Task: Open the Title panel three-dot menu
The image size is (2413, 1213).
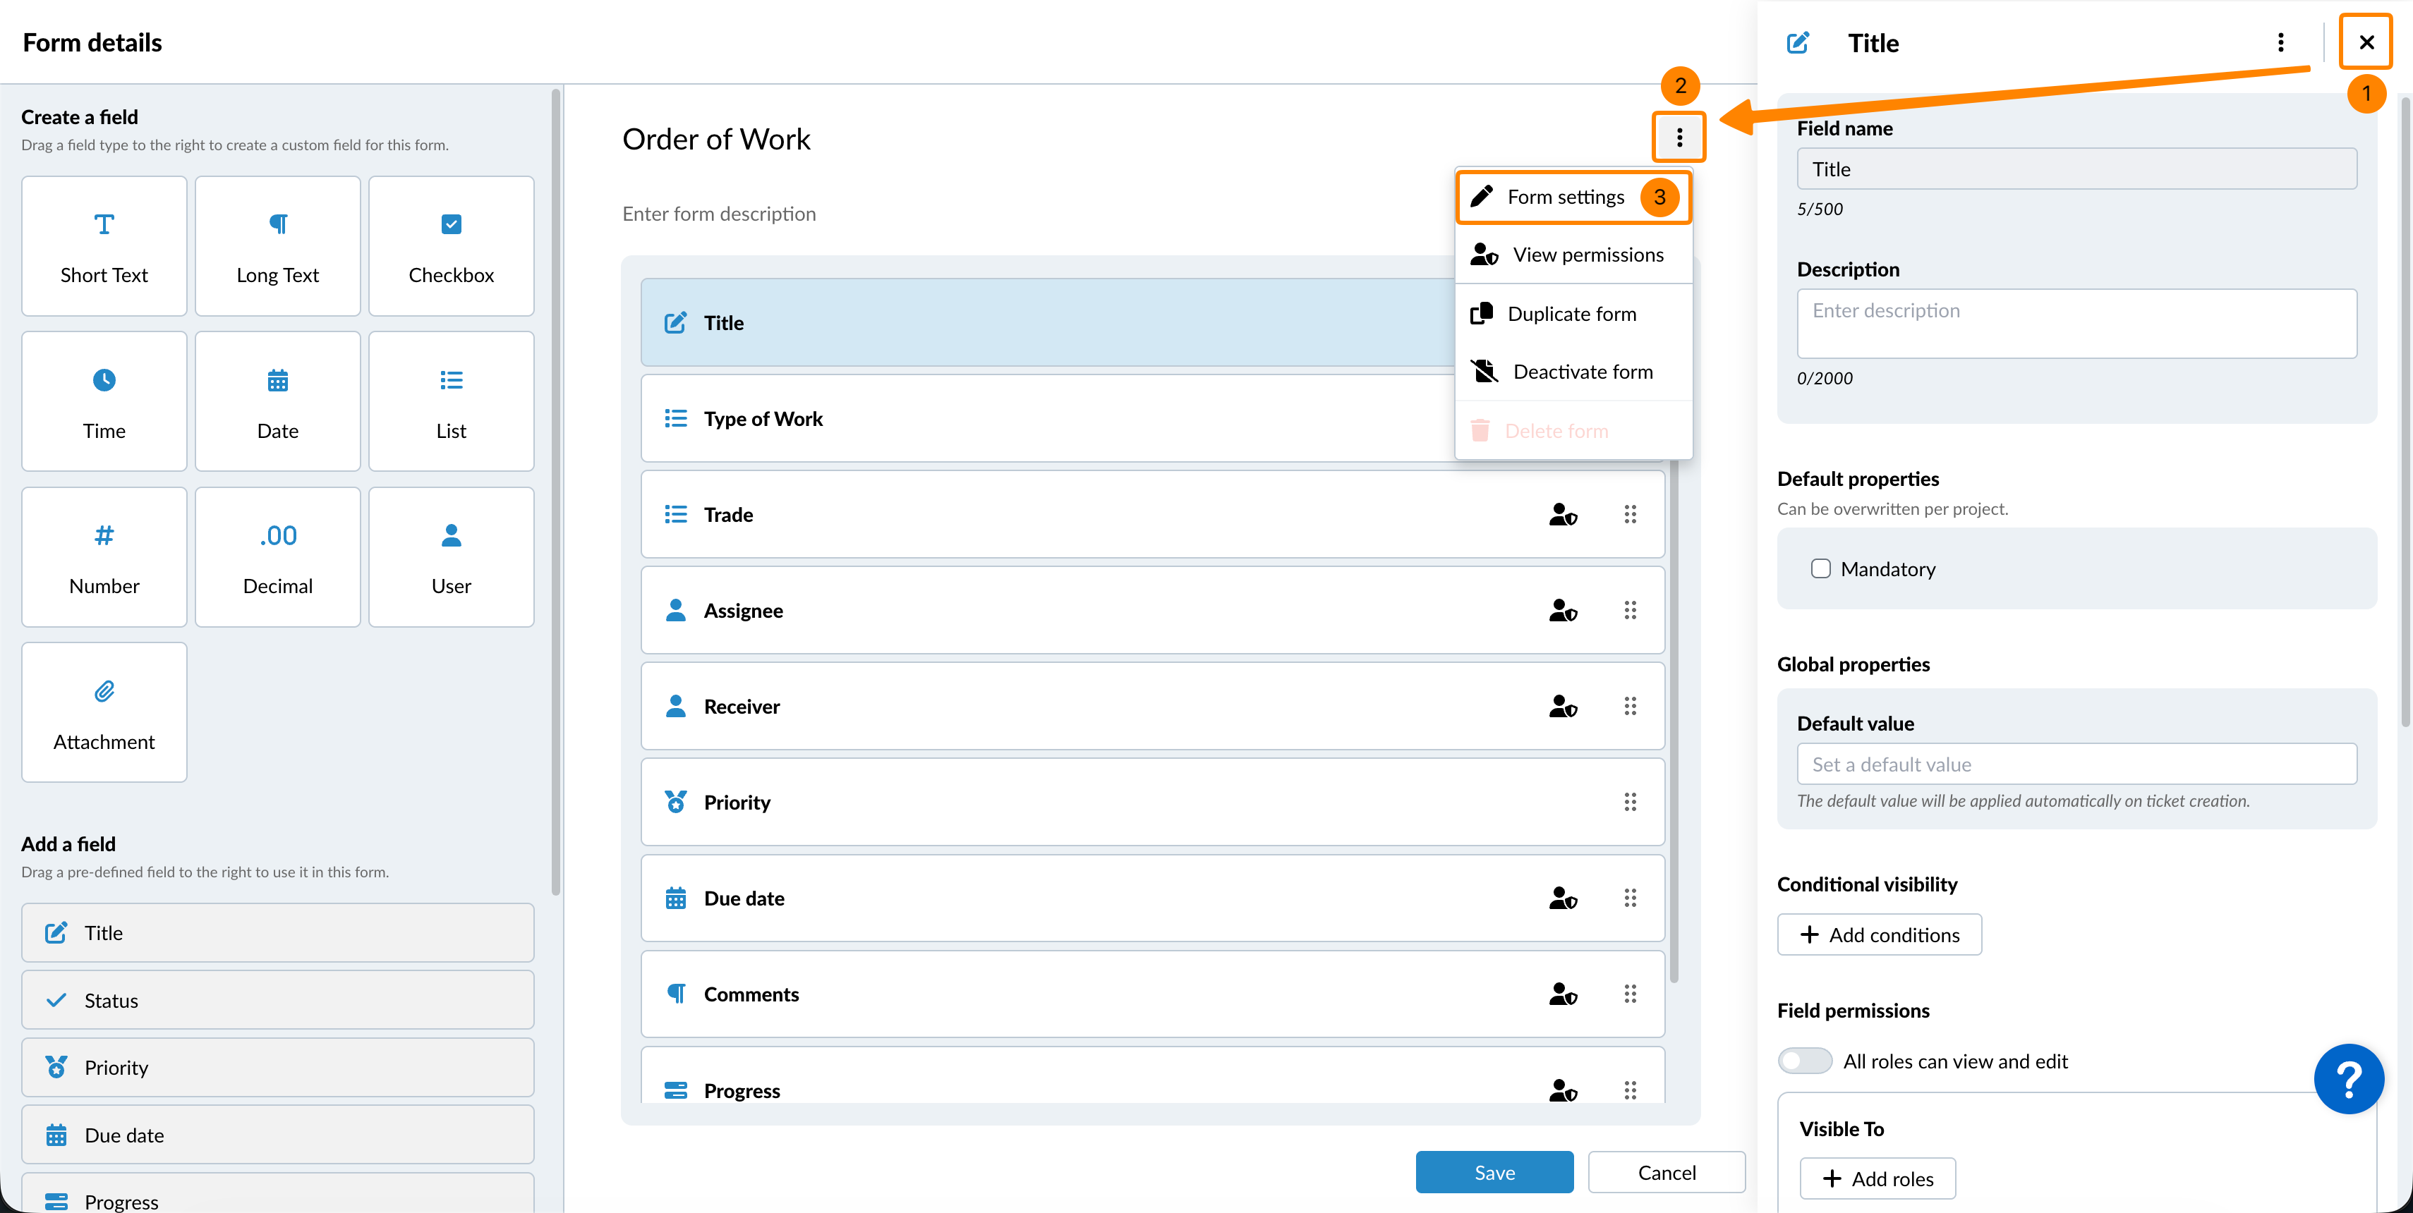Action: click(x=2280, y=42)
